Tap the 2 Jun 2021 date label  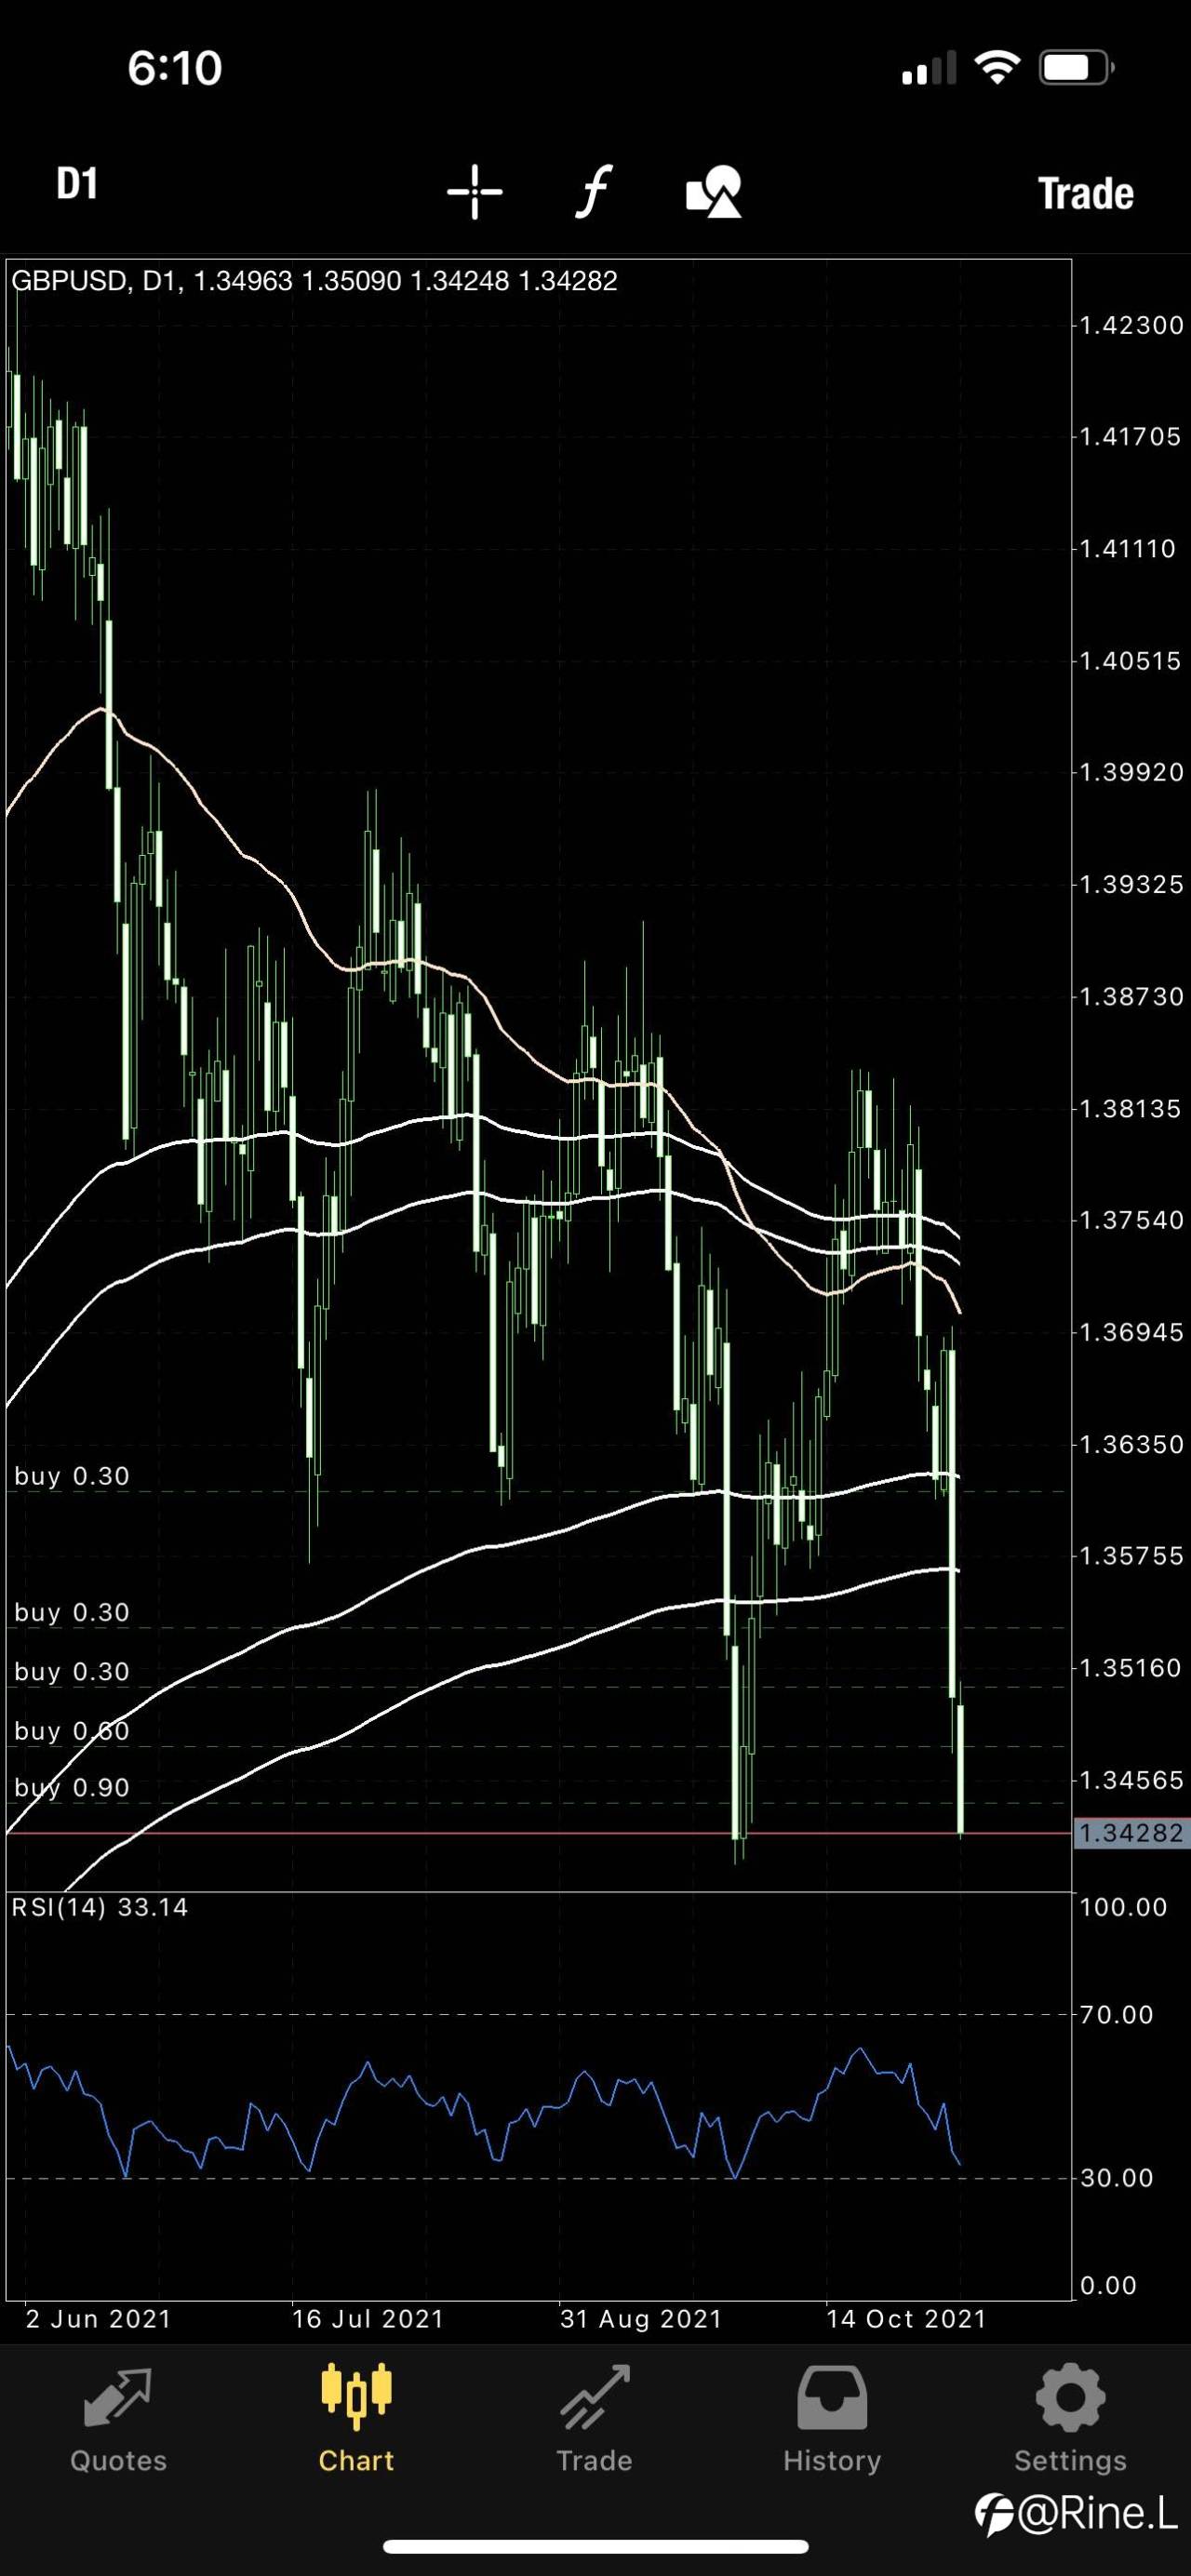98,2319
